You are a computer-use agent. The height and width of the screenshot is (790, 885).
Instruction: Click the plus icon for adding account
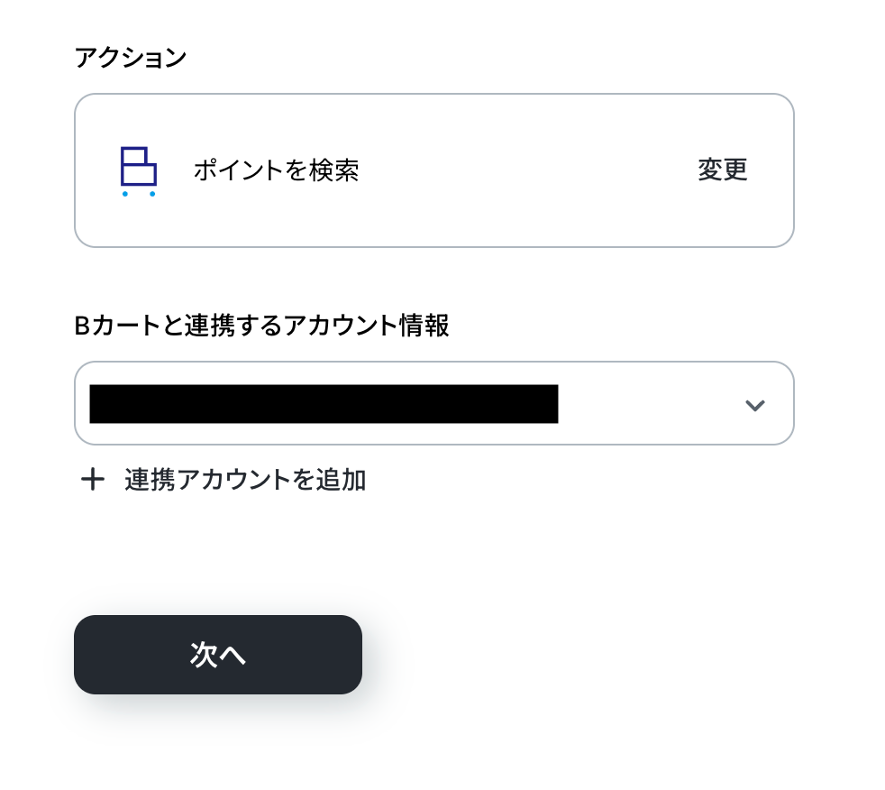(x=92, y=480)
